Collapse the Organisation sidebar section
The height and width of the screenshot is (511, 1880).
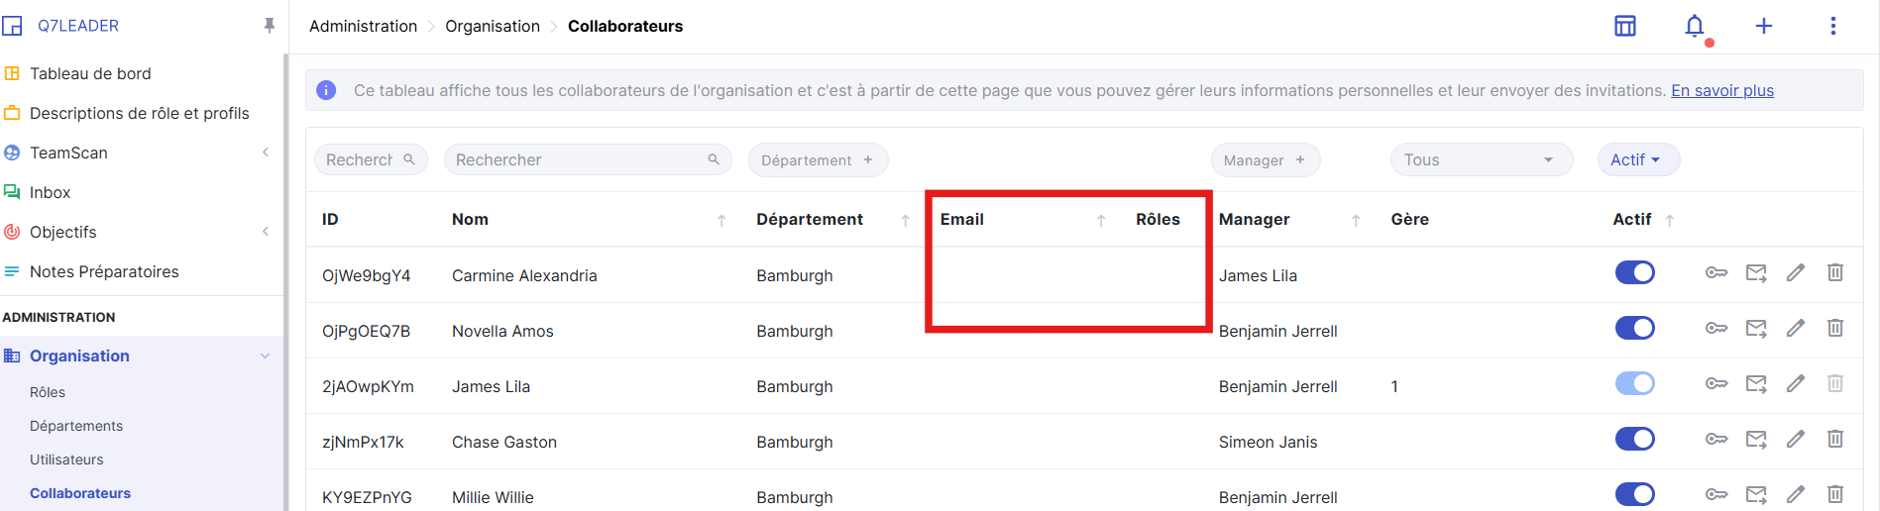click(265, 356)
